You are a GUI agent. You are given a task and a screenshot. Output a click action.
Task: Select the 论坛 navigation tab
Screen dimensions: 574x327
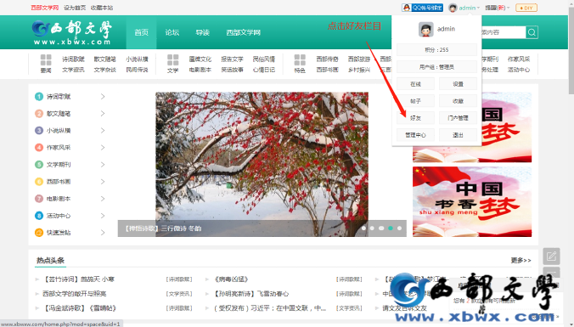point(172,32)
